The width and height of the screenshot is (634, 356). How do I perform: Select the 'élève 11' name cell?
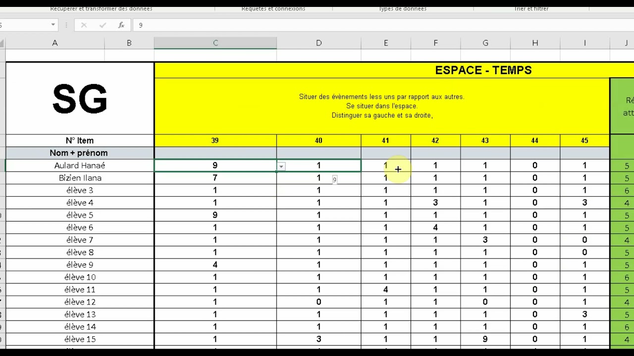tap(80, 289)
